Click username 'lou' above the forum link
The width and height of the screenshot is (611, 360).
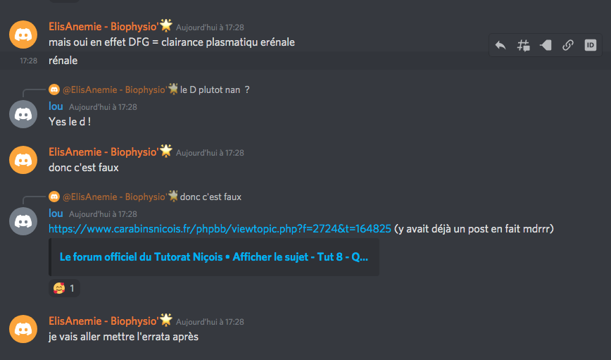point(56,213)
